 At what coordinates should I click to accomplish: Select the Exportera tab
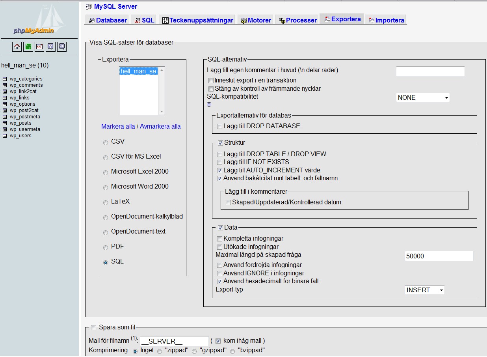coord(342,19)
